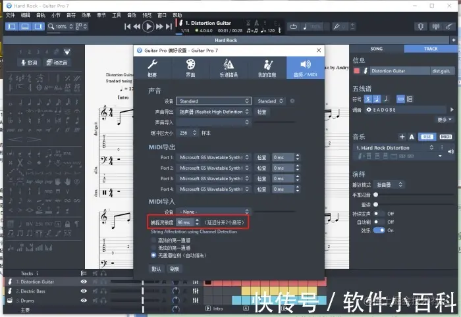The image size is (461, 317).
Task: Open Port 2 Microsoft GS Wavetable dropdown
Action: click(214, 168)
